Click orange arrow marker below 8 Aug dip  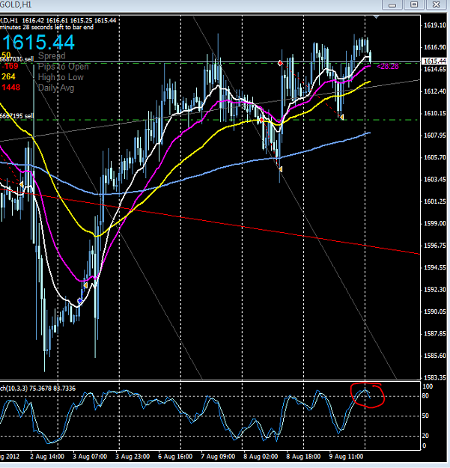tap(281, 169)
